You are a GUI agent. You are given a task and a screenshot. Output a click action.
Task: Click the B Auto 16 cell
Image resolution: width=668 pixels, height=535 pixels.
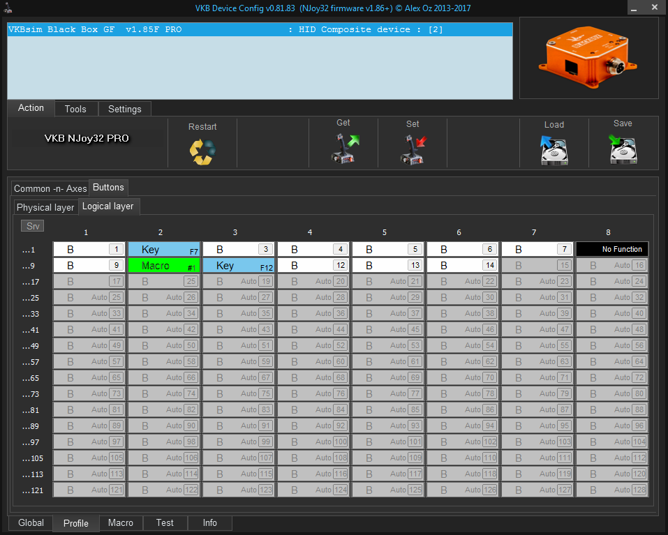pos(612,266)
